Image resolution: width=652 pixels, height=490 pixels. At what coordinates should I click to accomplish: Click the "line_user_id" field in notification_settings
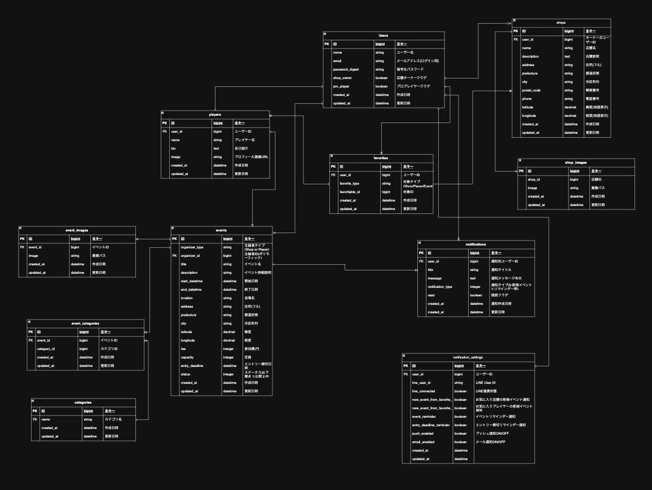tap(421, 383)
